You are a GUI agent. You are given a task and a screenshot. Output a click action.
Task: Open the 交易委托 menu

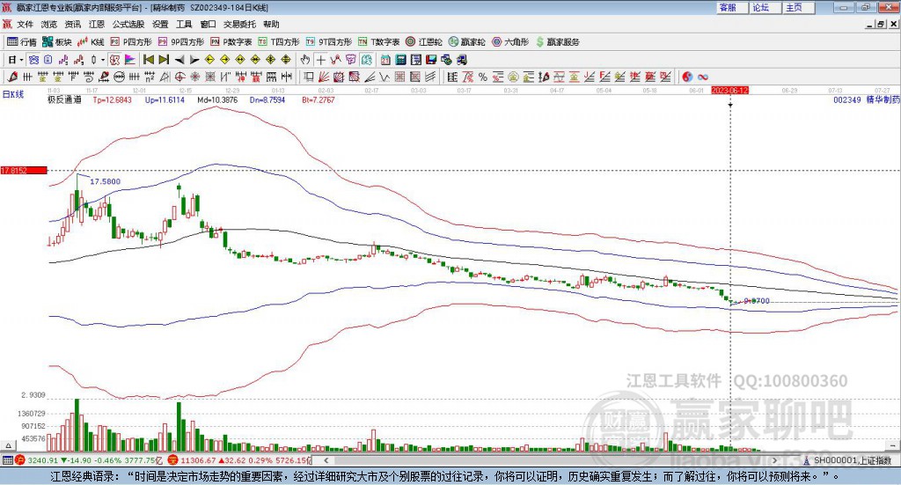(239, 24)
